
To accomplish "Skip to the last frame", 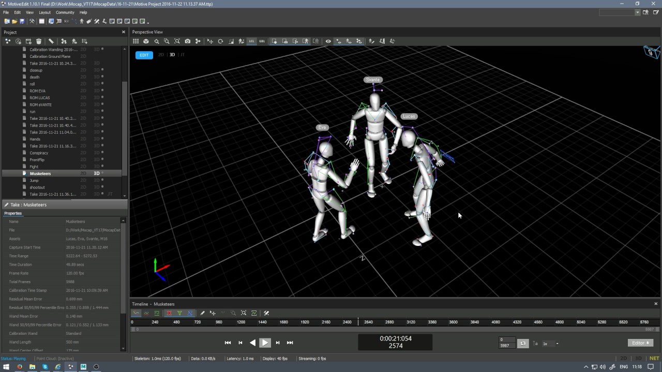I will coord(290,343).
